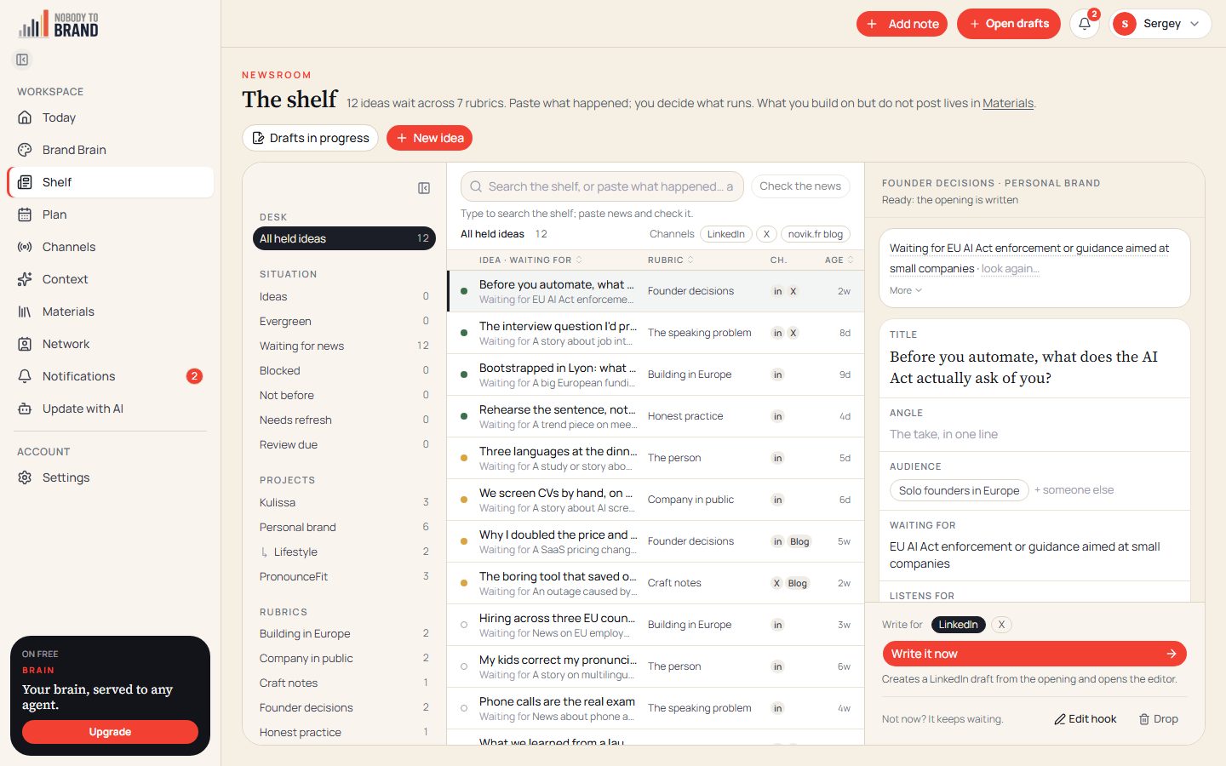Viewport: 1226px width, 766px height.
Task: Select LinkedIn in Write for options
Action: 958,625
